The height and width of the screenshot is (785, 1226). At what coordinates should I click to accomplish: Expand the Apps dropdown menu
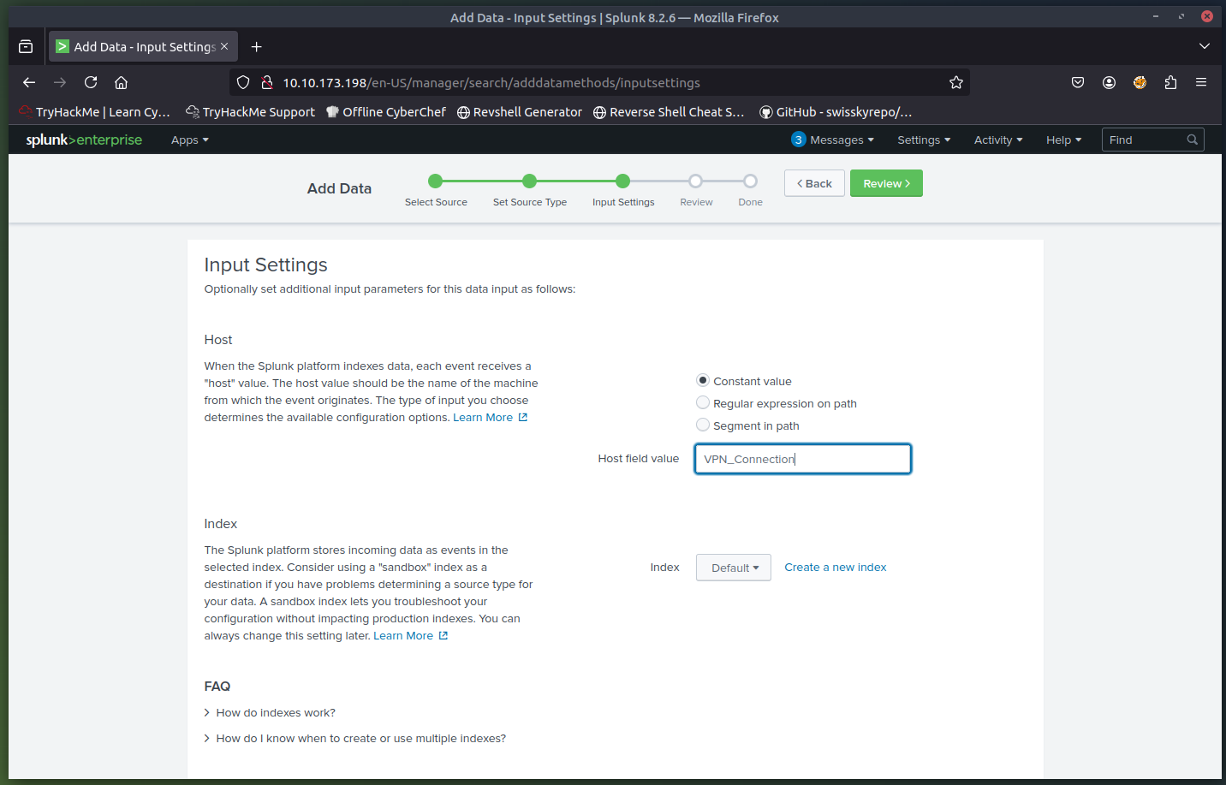pyautogui.click(x=189, y=140)
